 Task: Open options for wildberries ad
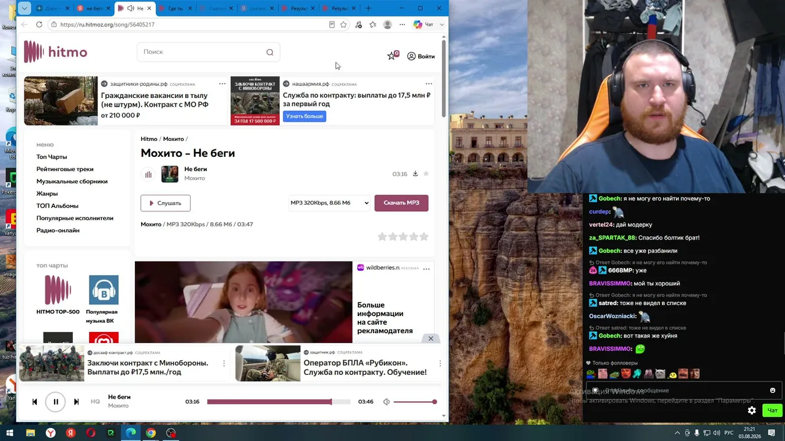coord(426,269)
